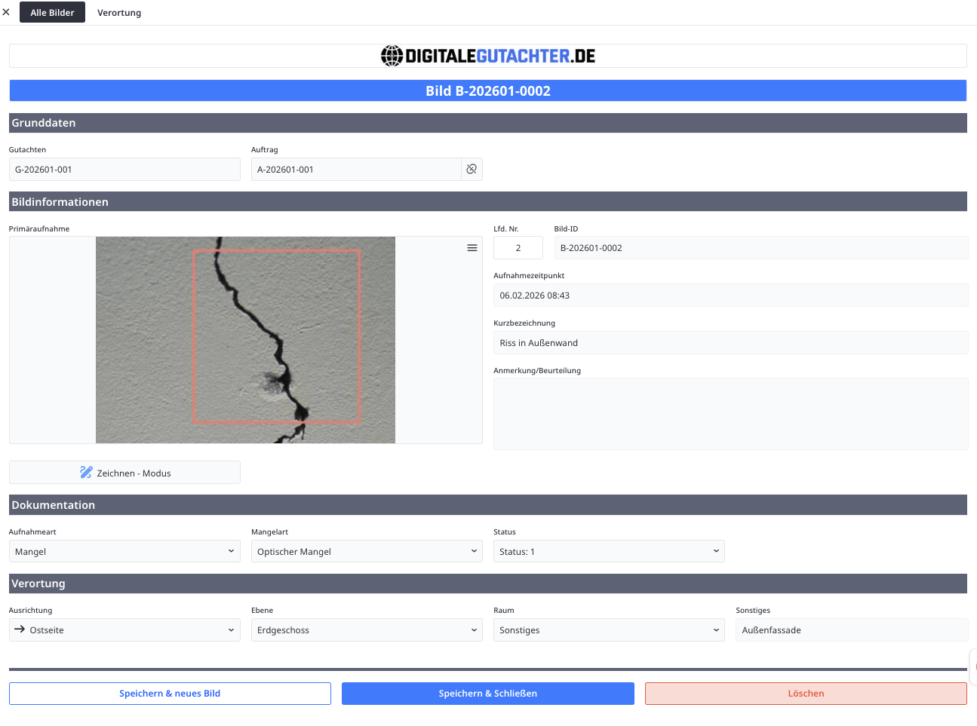Close the dialog with the X icon
The height and width of the screenshot is (726, 977).
[6, 12]
